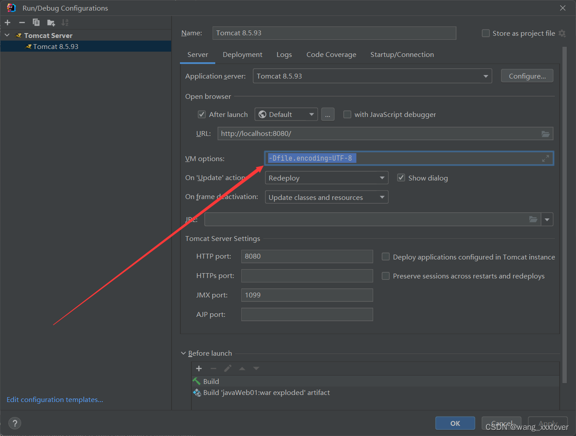
Task: Open Edit configuration templates link
Action: point(55,399)
